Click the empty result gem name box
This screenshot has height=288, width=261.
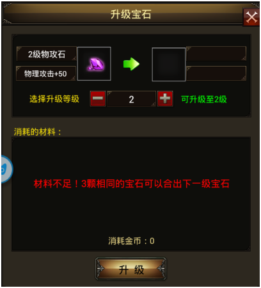(x=216, y=54)
